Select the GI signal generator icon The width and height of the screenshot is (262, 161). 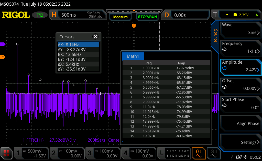[199, 153]
